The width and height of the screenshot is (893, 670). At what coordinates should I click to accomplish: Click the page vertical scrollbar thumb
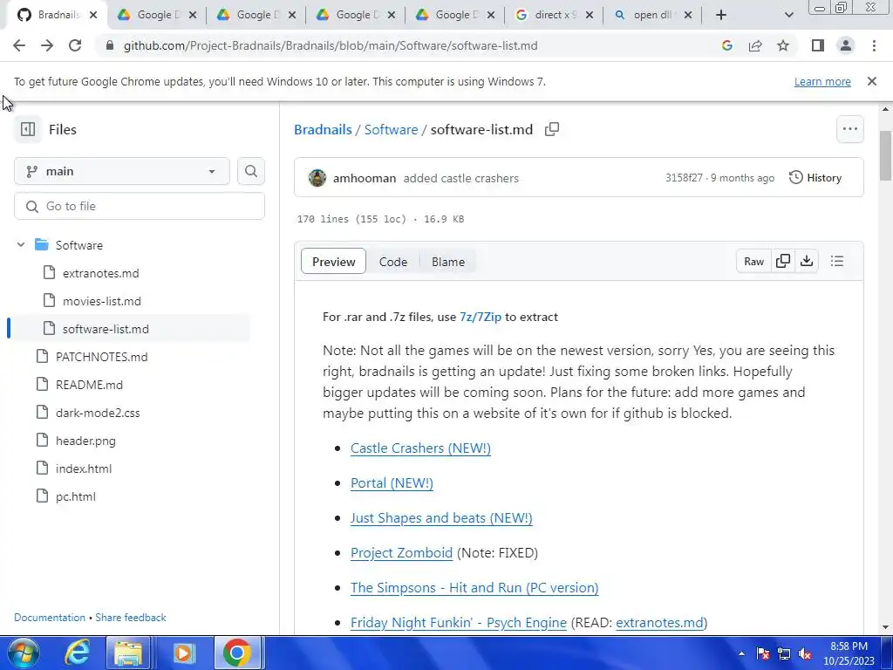[885, 155]
